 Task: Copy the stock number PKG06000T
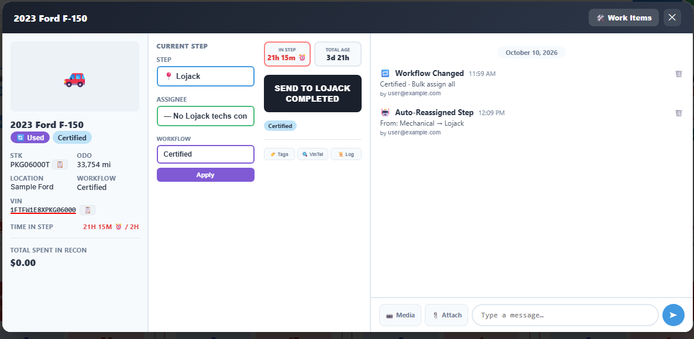pos(60,164)
